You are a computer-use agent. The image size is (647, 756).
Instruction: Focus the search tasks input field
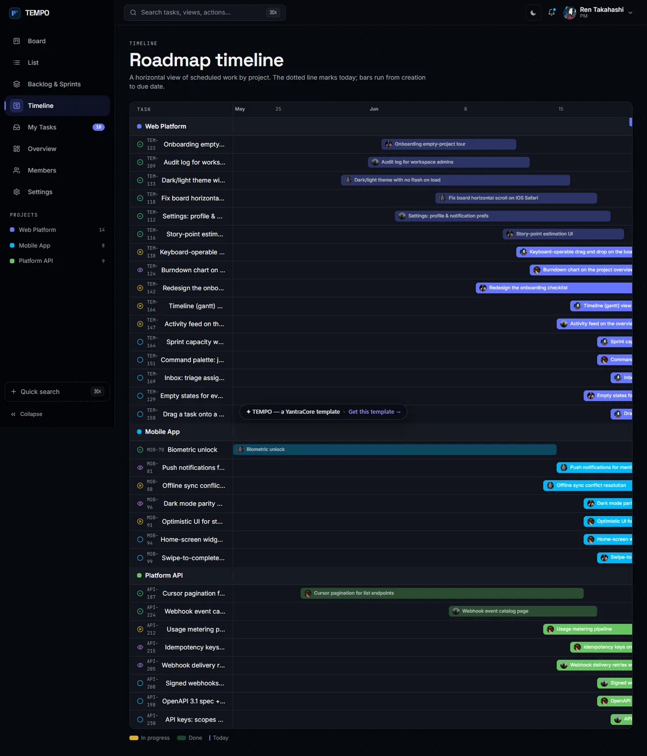point(205,12)
